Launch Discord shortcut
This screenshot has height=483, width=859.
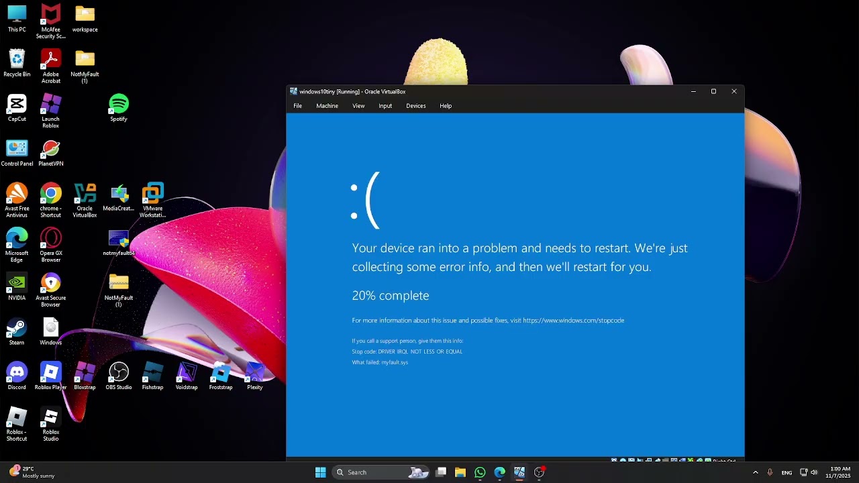point(17,376)
